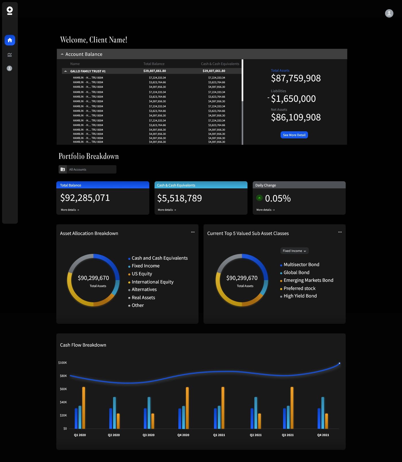Screen dimensions: 402x462
Task: Click the Total Assets value $87,759,908
Action: tap(296, 78)
